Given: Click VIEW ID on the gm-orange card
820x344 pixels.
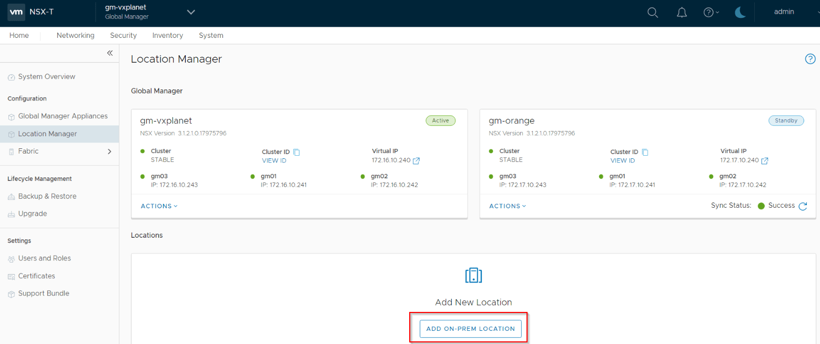Looking at the screenshot, I should (623, 160).
